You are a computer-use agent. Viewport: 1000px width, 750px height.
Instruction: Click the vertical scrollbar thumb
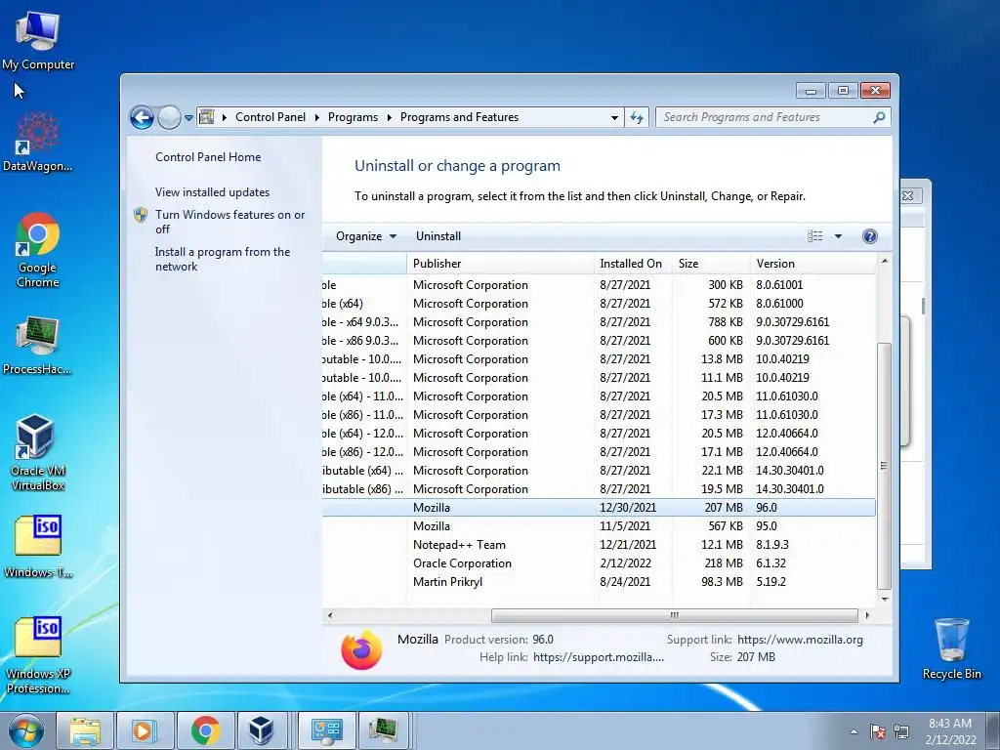pyautogui.click(x=884, y=466)
